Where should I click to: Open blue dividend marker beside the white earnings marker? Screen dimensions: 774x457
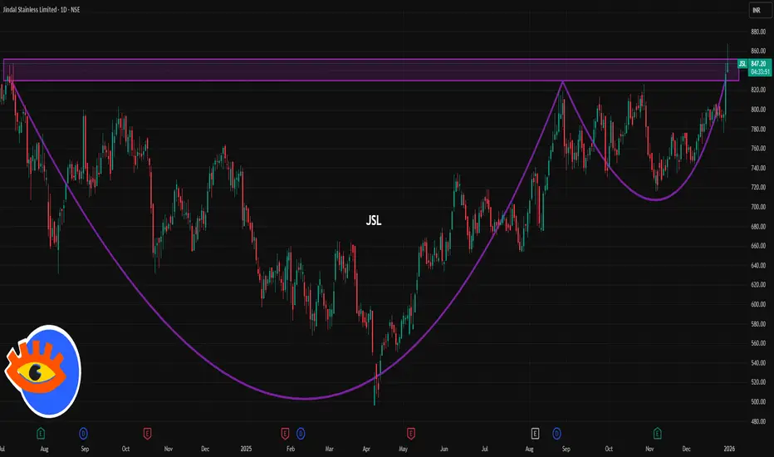[556, 434]
